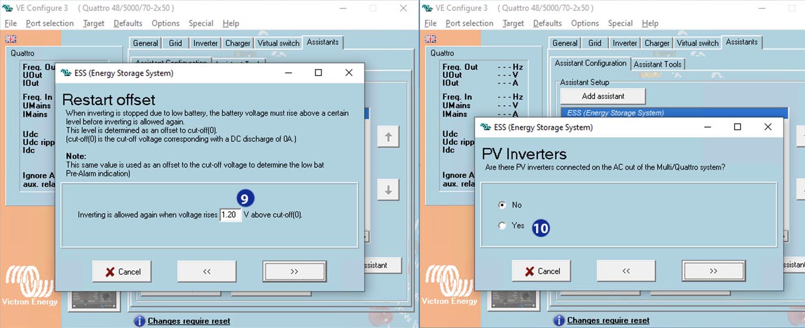Click ESS icon in Restart offset dialog title

point(66,73)
